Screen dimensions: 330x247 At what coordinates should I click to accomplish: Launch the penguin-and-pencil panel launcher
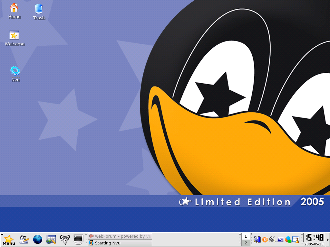tap(24, 239)
